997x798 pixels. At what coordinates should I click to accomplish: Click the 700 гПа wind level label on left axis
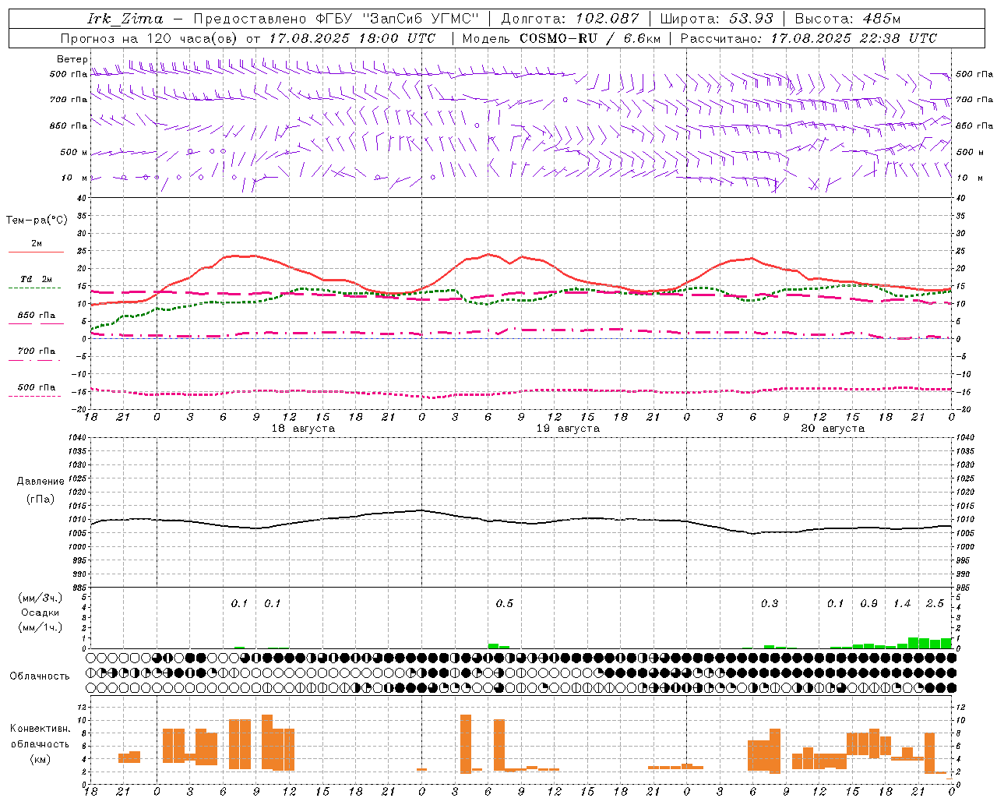point(69,100)
